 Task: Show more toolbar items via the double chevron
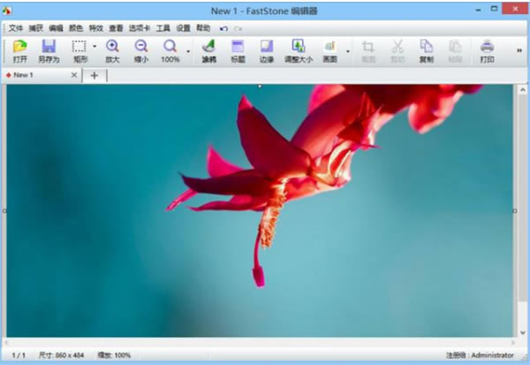(x=519, y=50)
